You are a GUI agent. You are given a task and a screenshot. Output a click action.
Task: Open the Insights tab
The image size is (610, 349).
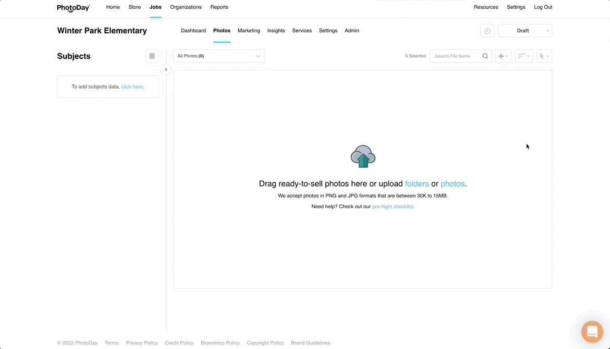click(x=276, y=31)
